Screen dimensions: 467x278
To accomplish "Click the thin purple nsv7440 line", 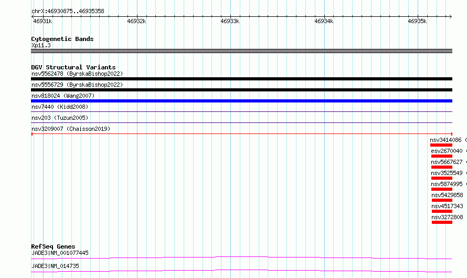I will [x=241, y=111].
